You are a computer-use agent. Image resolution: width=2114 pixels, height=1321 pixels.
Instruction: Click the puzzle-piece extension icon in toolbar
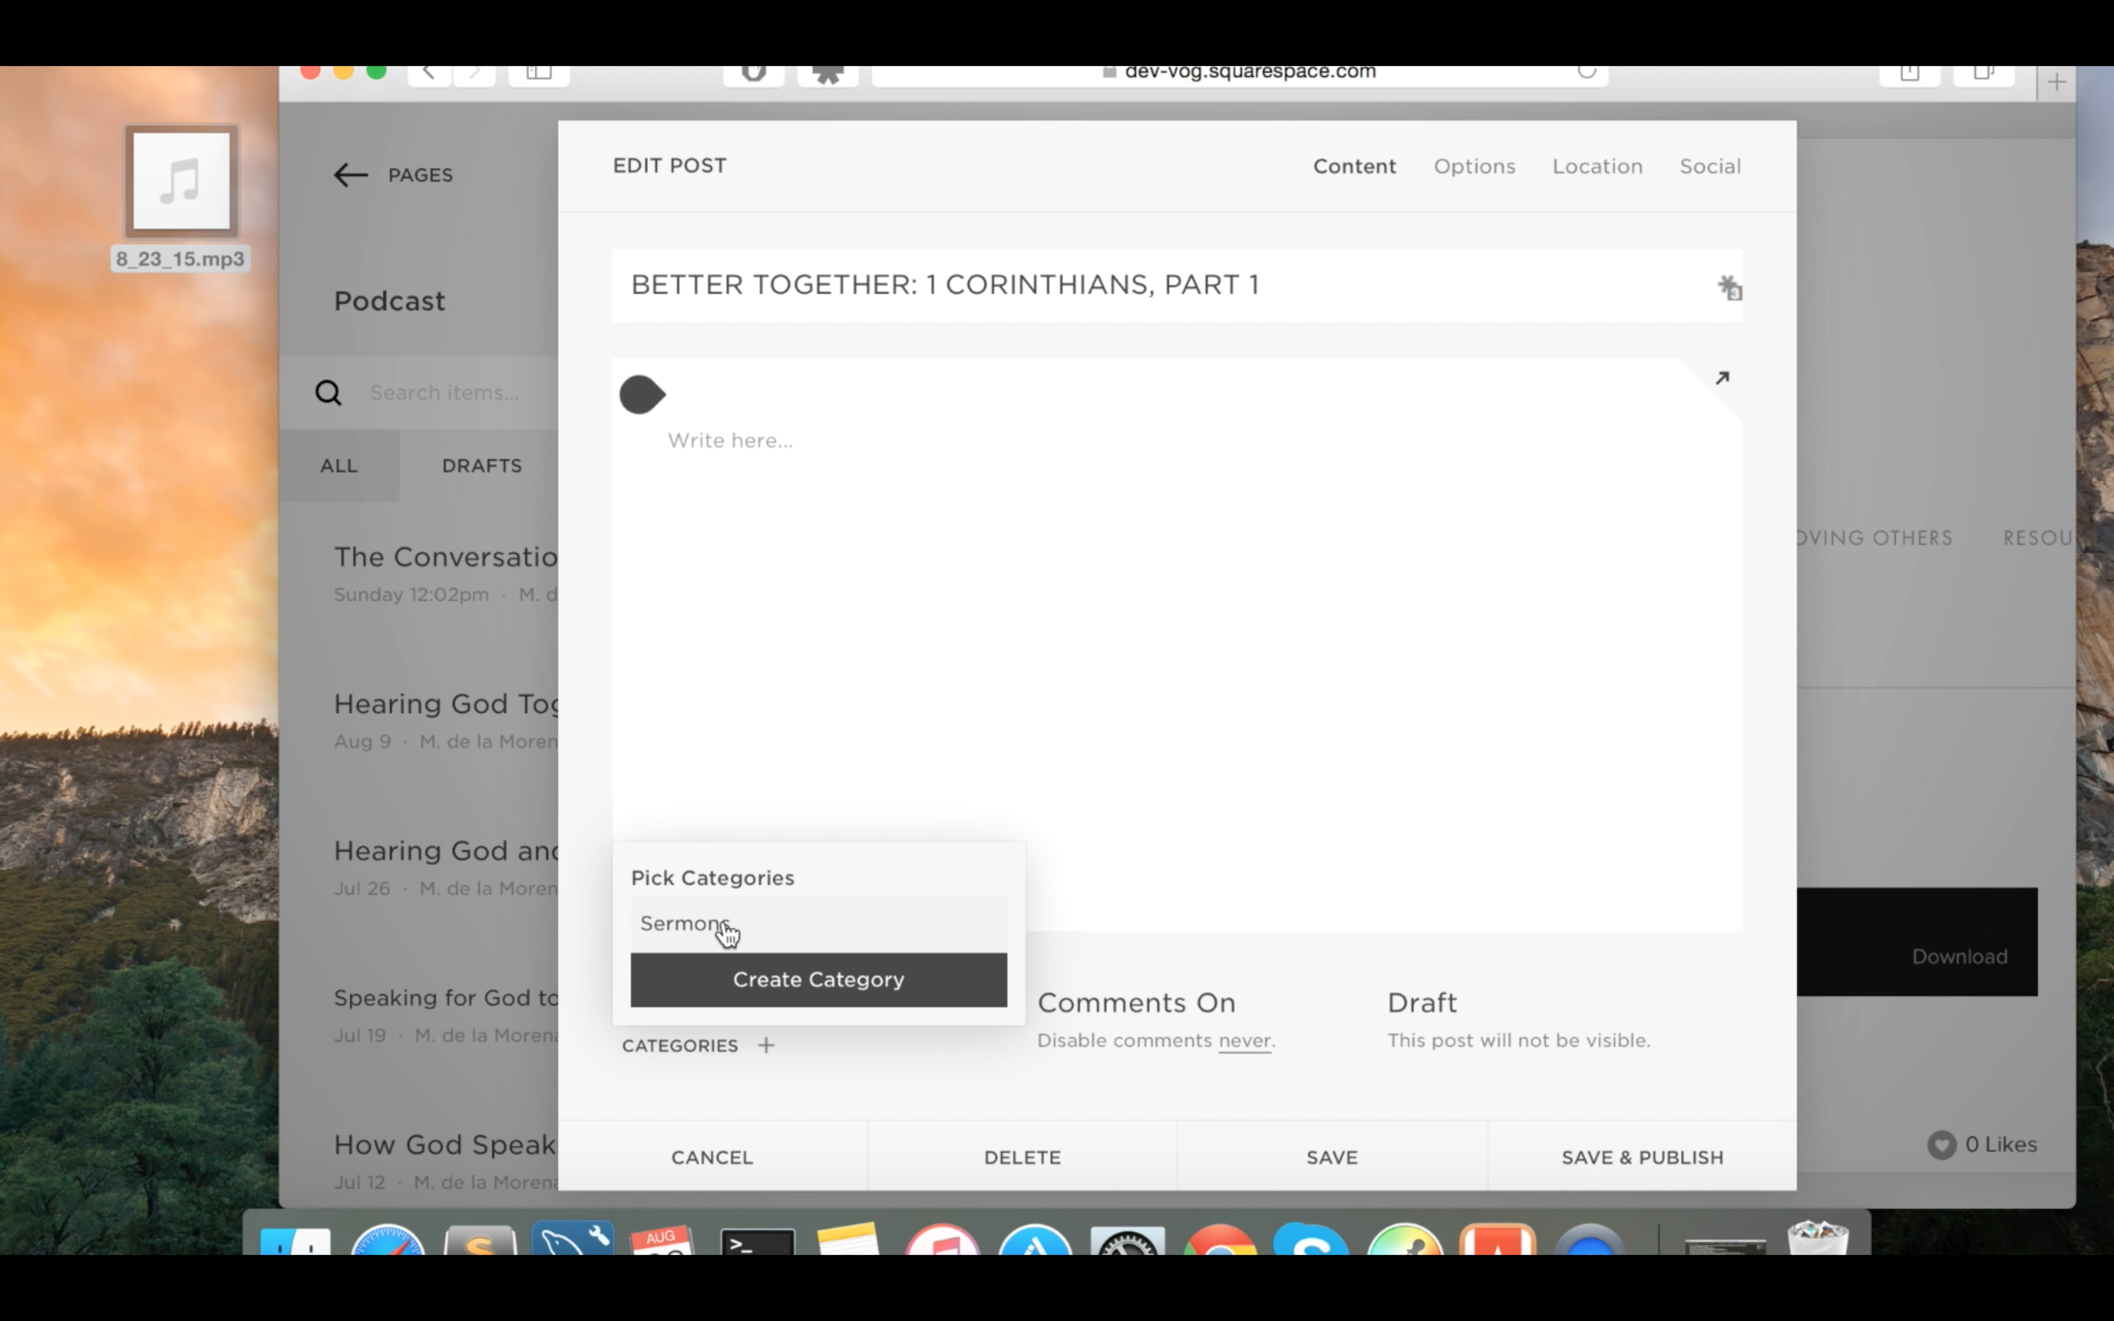pos(828,75)
